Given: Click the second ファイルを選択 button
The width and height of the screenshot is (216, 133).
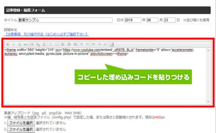Looking at the screenshot, I should [21, 129].
